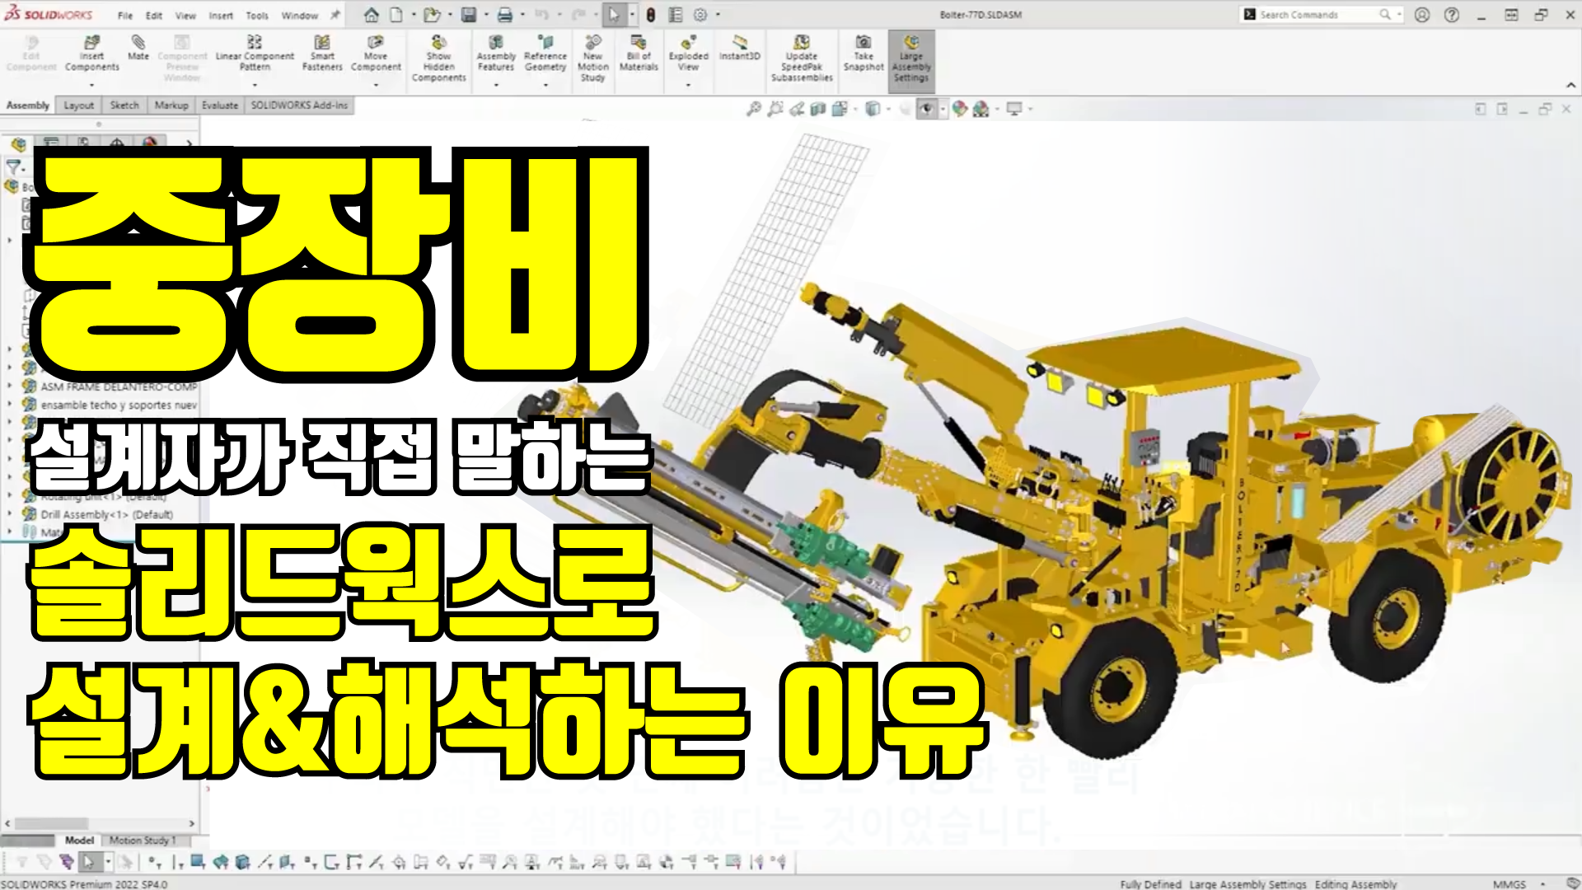The image size is (1582, 890).
Task: Expand the Drill Assembly<1> tree node
Action: coord(10,514)
